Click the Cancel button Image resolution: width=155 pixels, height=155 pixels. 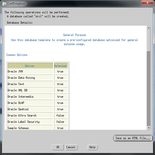(71, 147)
